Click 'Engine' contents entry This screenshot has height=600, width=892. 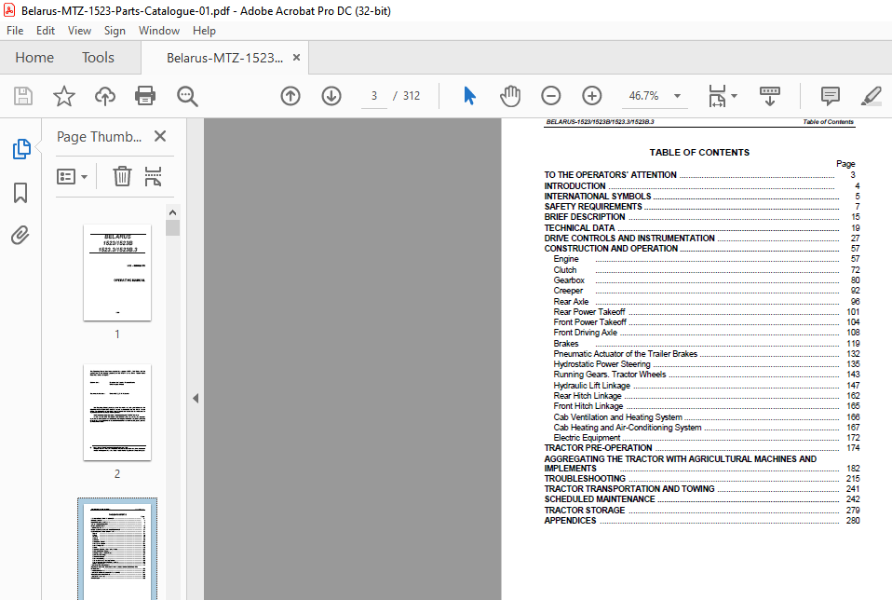point(566,259)
